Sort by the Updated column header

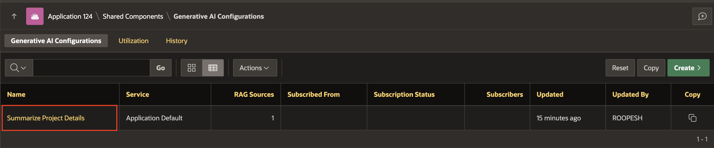(x=550, y=94)
